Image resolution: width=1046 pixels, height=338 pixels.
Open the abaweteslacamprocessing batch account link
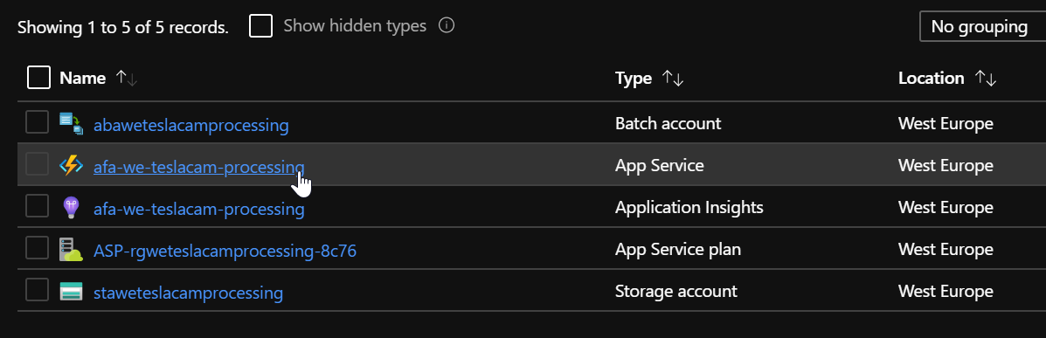[x=190, y=125]
